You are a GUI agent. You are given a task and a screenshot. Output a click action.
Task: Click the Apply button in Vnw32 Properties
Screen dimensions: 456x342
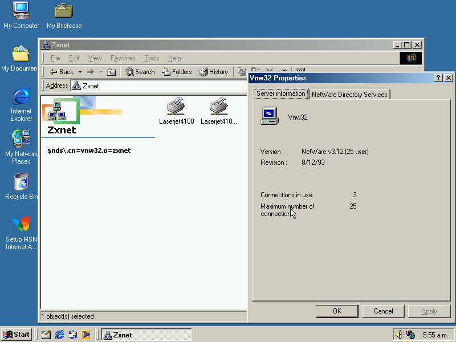[x=429, y=311]
